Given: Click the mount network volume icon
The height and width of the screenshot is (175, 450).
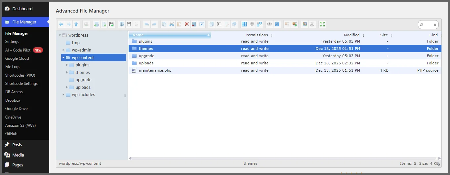Looking at the screenshot, I should [x=86, y=24].
